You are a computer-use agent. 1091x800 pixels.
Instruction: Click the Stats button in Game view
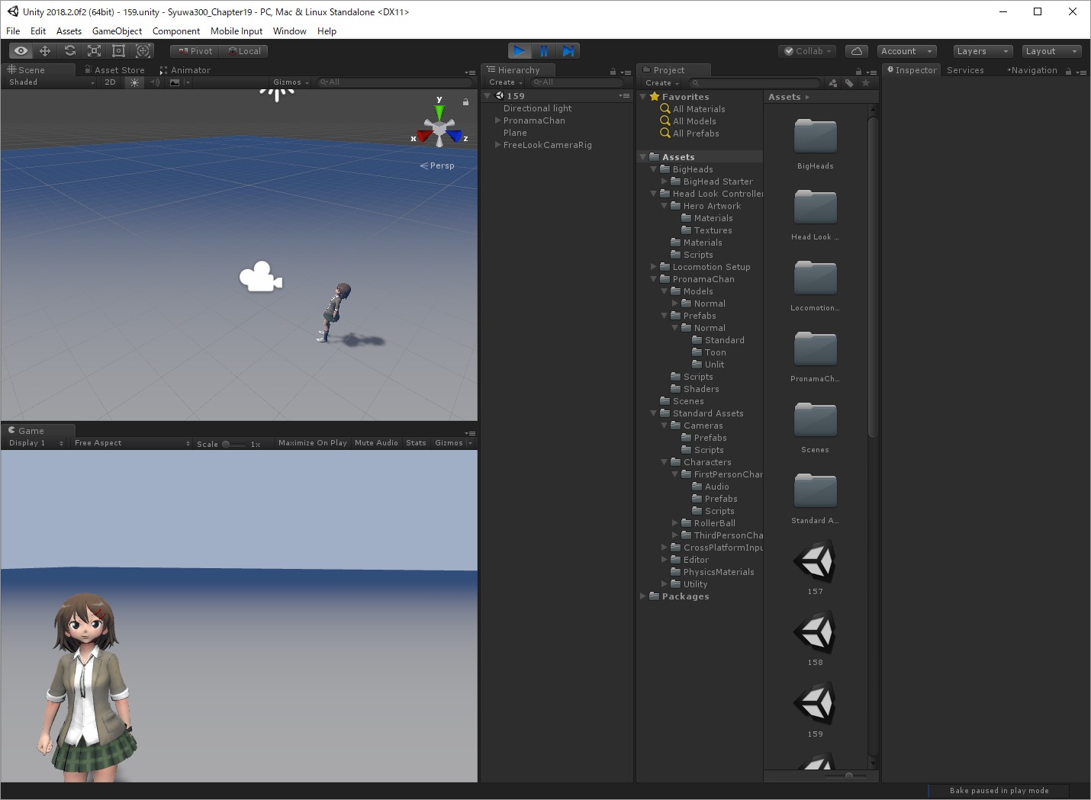click(x=416, y=443)
